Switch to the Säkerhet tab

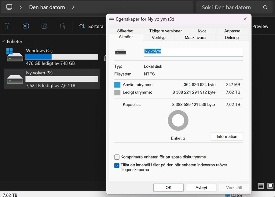click(125, 31)
